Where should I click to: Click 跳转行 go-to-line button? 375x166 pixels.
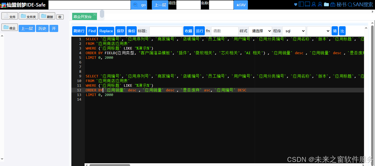79,31
